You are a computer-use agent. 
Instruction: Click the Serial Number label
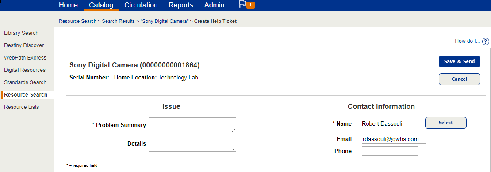(x=89, y=78)
